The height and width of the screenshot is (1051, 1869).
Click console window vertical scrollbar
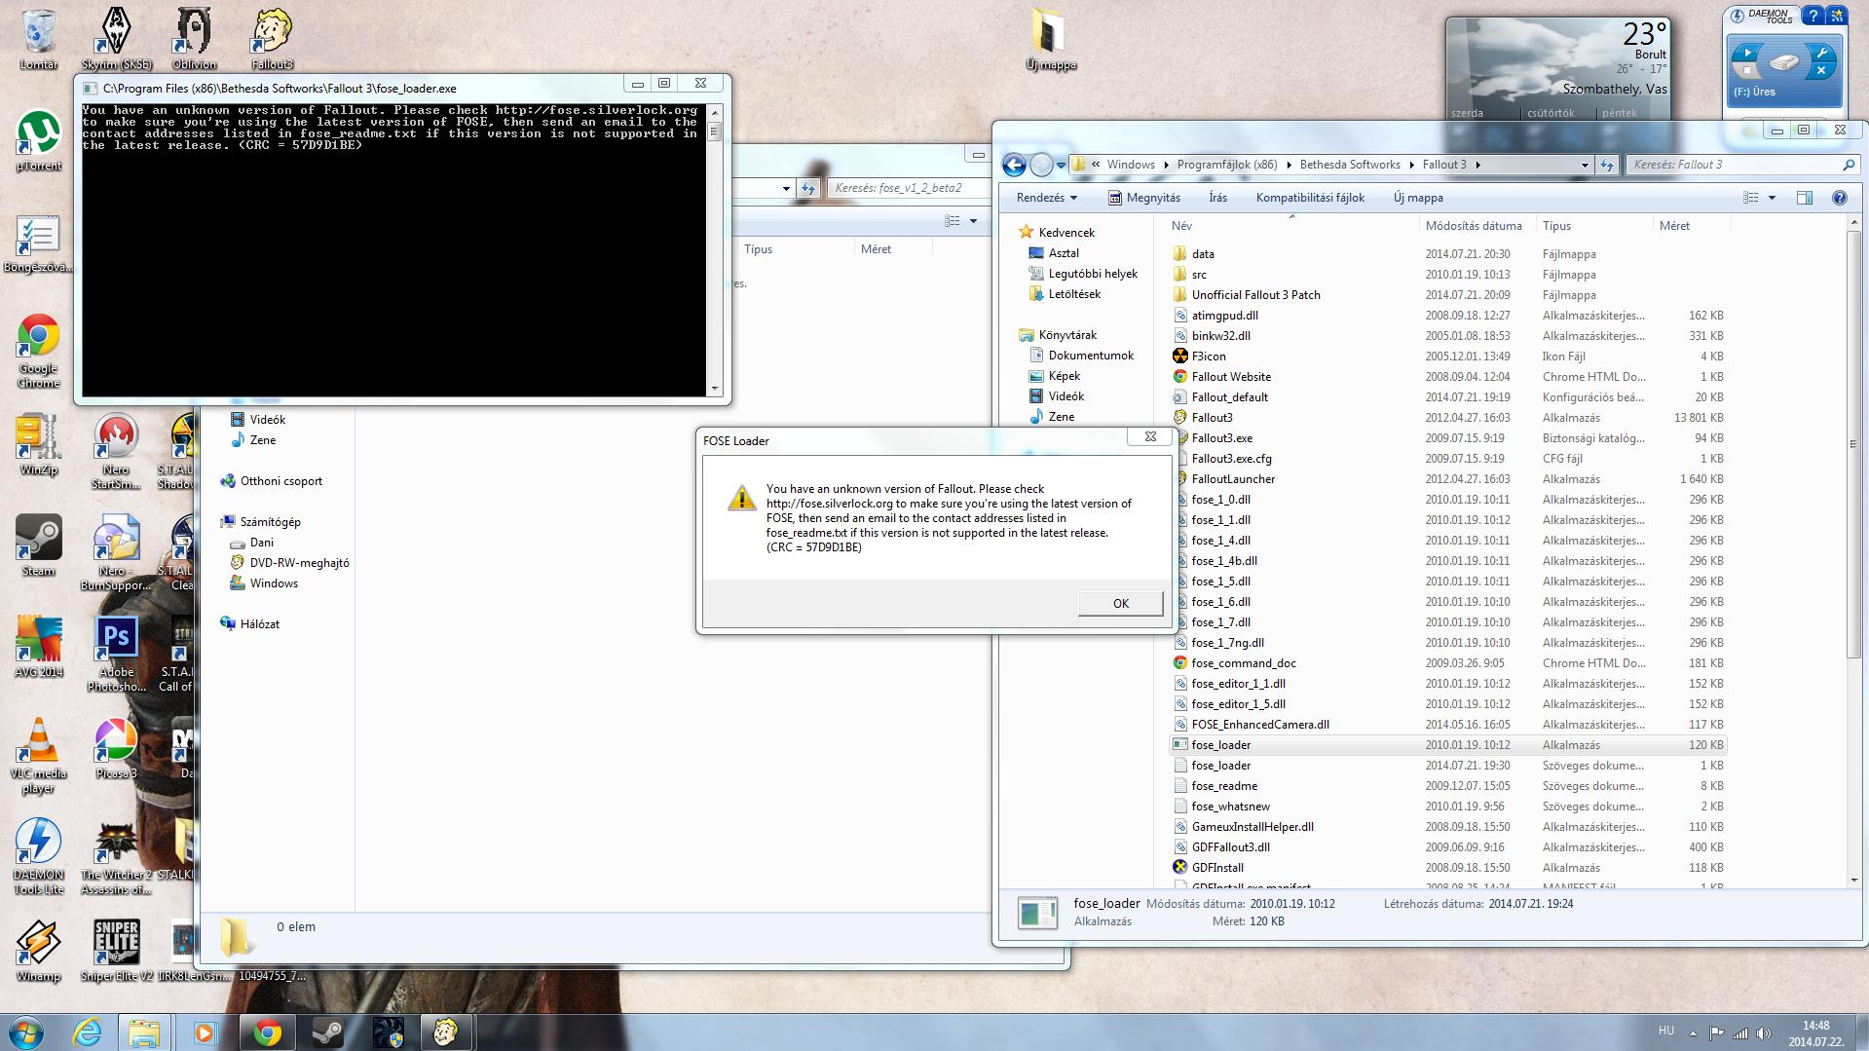pyautogui.click(x=715, y=249)
